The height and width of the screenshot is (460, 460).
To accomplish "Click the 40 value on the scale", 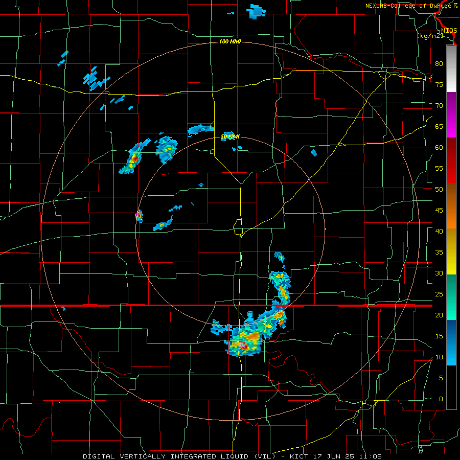I will 439,232.
